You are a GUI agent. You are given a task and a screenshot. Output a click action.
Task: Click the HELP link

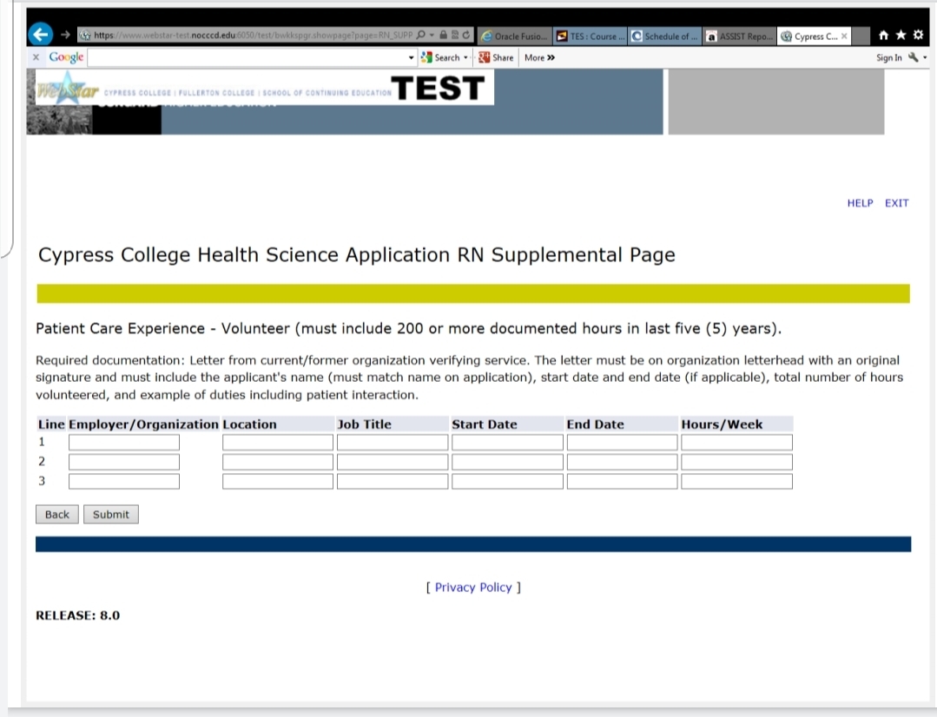[x=860, y=203]
